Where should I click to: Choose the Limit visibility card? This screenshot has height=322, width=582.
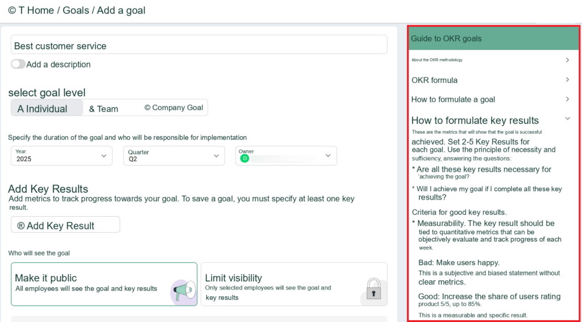coord(294,284)
